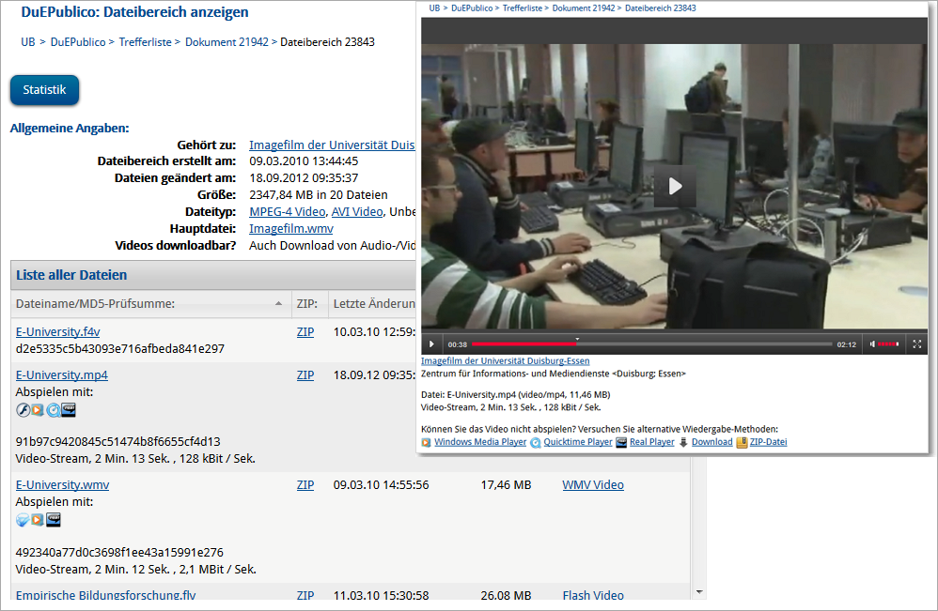
Task: Download ZIP for the E-University.wmv row
Action: tap(305, 485)
